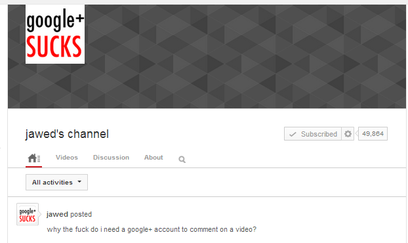Search the channel with magnifier icon
Image resolution: width=408 pixels, height=243 pixels.
pyautogui.click(x=182, y=159)
